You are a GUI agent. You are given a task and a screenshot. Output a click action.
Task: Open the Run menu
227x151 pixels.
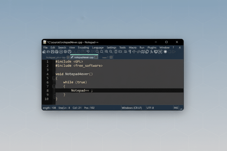pyautogui.click(x=142, y=48)
